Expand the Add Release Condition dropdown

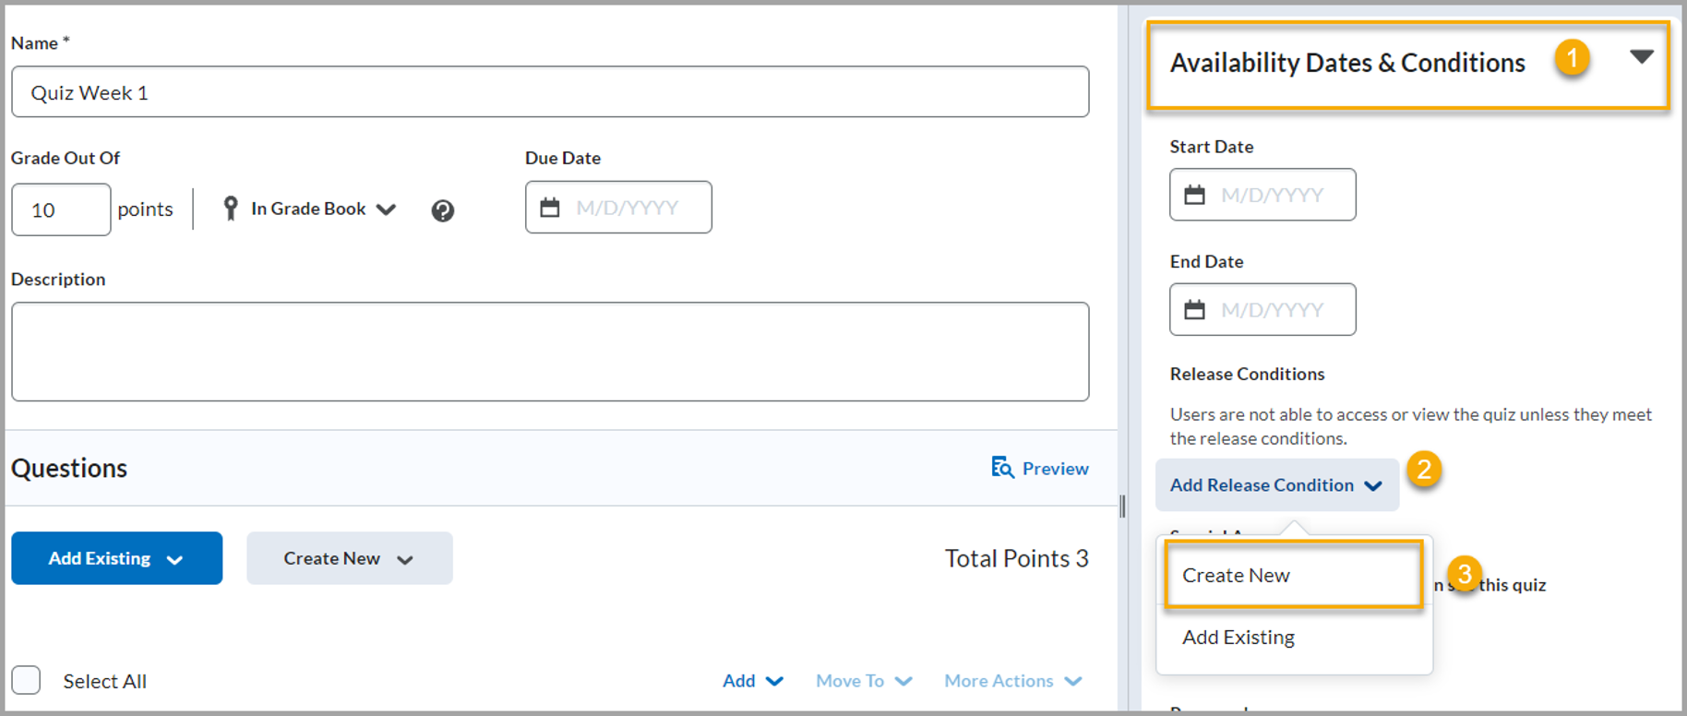click(x=1276, y=485)
